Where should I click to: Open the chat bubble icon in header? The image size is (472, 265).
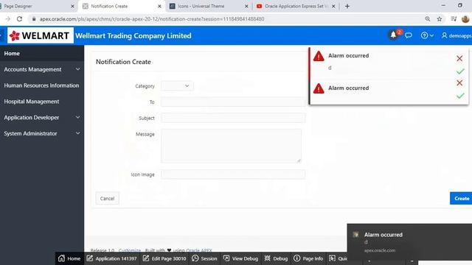(x=409, y=35)
